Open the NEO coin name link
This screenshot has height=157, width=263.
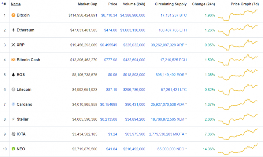(x=21, y=149)
